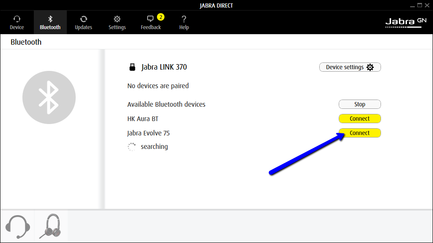Screen dimensions: 433x243
Task: Click the Jabra GN logo
Action: pyautogui.click(x=406, y=23)
